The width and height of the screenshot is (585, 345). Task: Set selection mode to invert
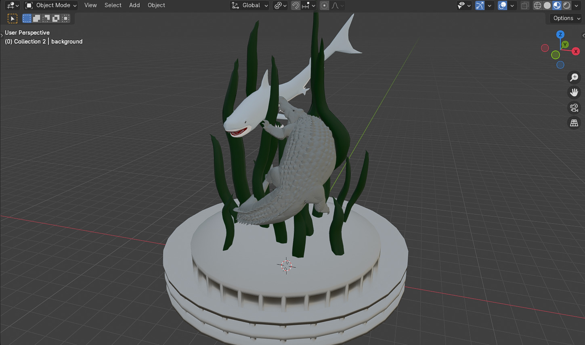click(x=56, y=18)
